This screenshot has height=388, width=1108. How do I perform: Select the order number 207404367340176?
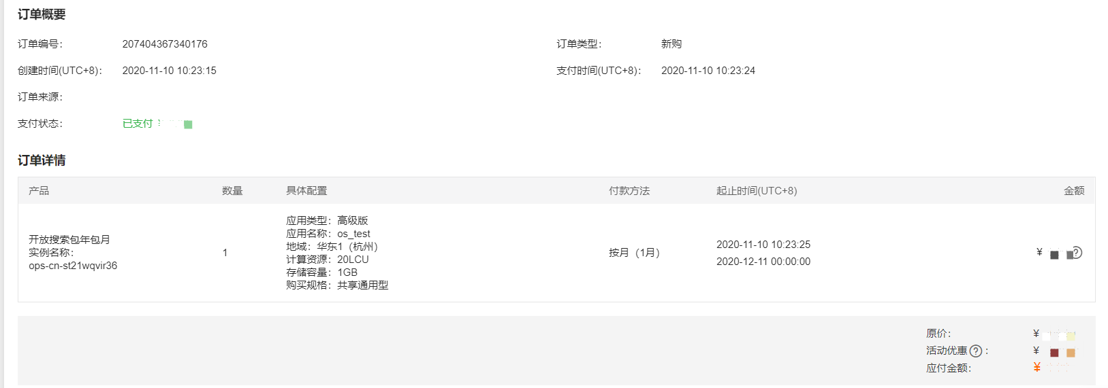[165, 44]
